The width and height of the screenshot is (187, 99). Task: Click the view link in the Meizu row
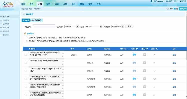[x=174, y=63]
